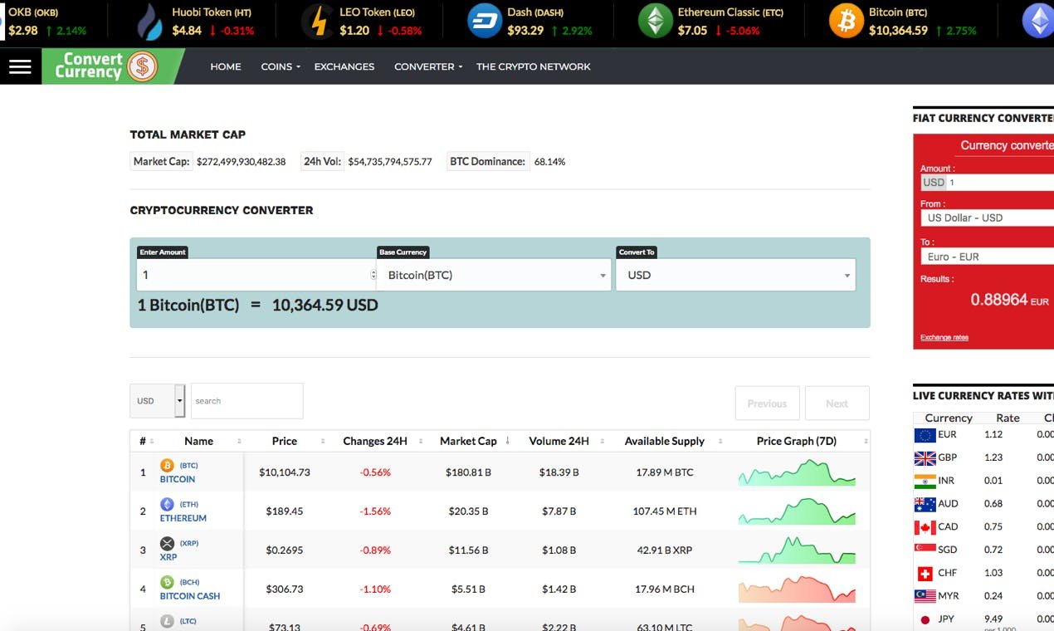The image size is (1054, 631).
Task: Click the Ethereum icon in table row 2
Action: pyautogui.click(x=167, y=505)
